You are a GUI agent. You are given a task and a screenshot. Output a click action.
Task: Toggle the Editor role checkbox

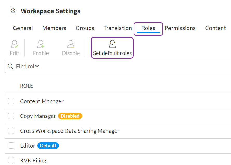tap(11, 146)
